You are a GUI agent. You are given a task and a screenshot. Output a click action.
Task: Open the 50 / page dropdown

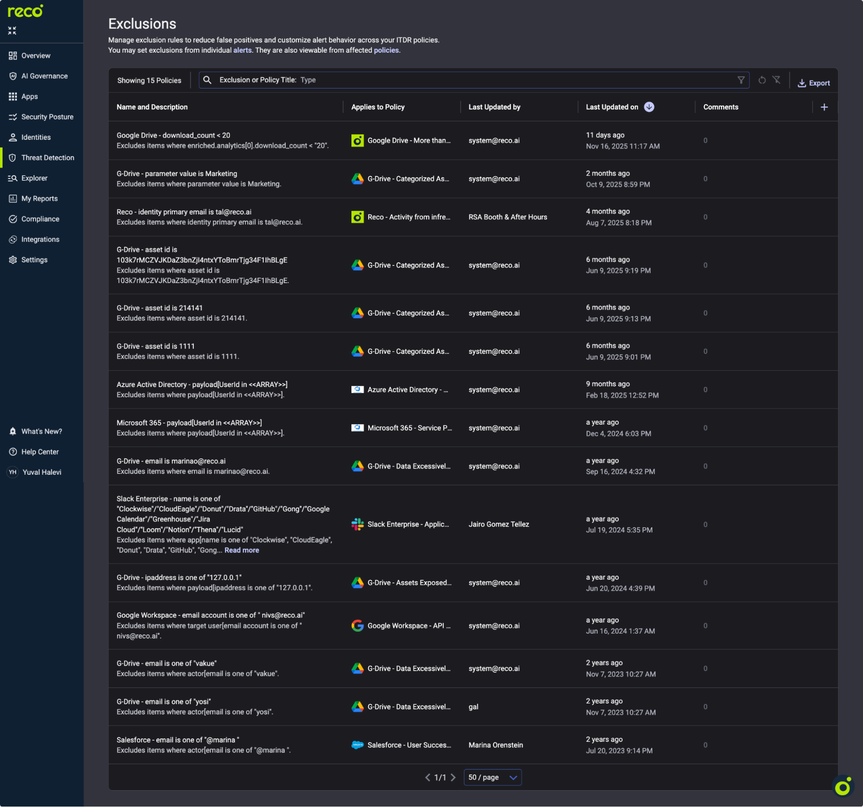492,777
